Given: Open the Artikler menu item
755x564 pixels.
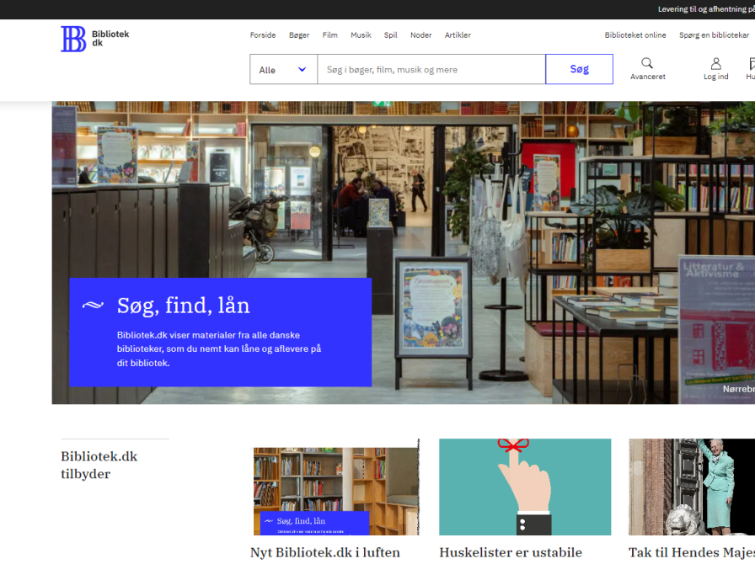Looking at the screenshot, I should tap(458, 35).
